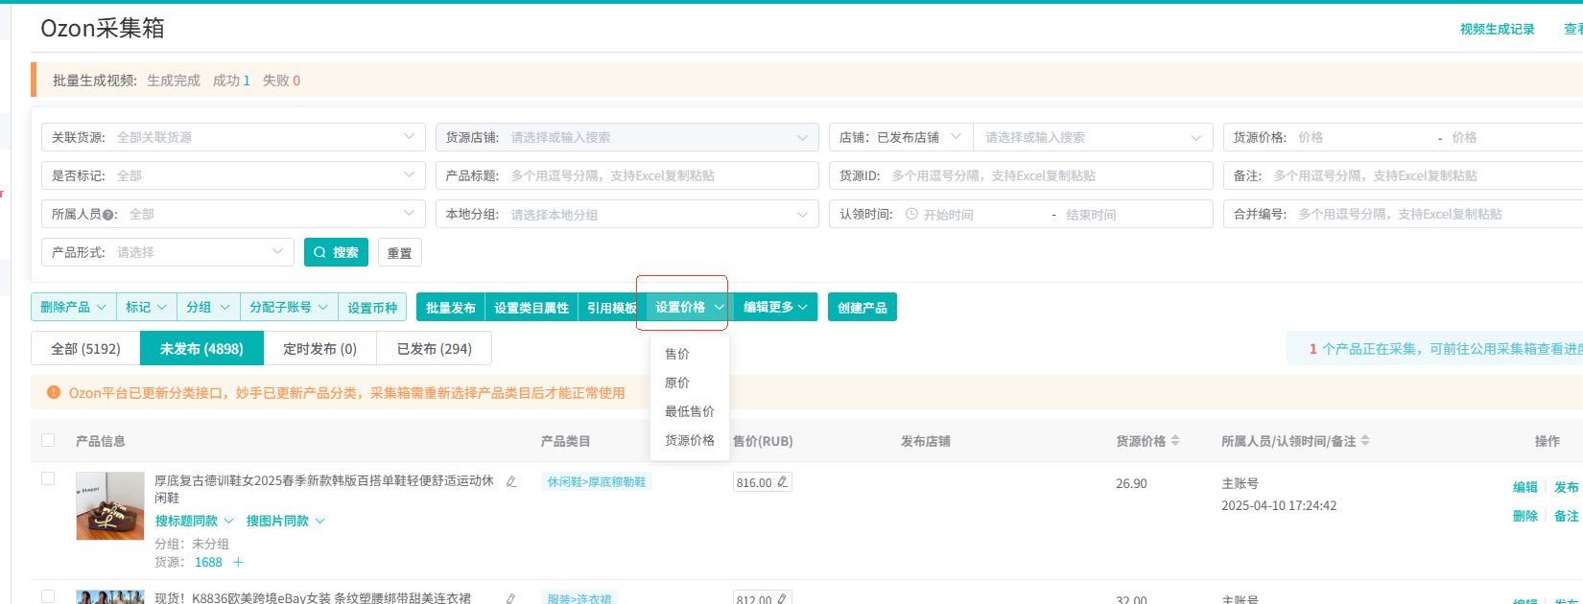Check the box for 厚底复古德训鞋 product row

[48, 478]
